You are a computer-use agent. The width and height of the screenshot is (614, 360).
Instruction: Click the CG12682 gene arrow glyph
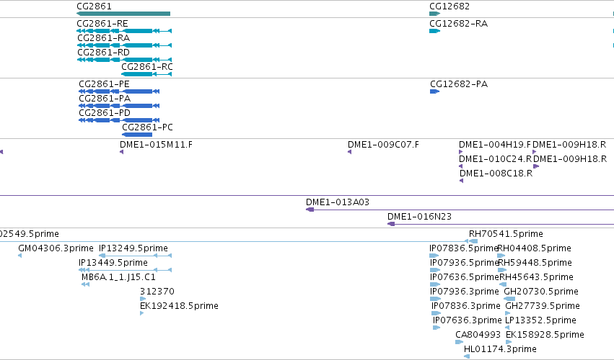point(434,14)
